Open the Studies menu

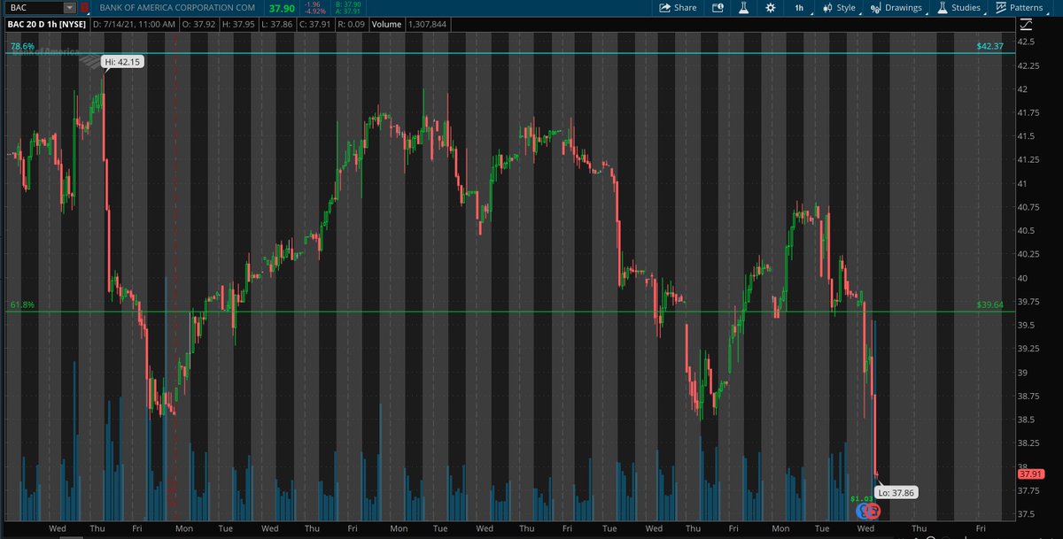(959, 7)
